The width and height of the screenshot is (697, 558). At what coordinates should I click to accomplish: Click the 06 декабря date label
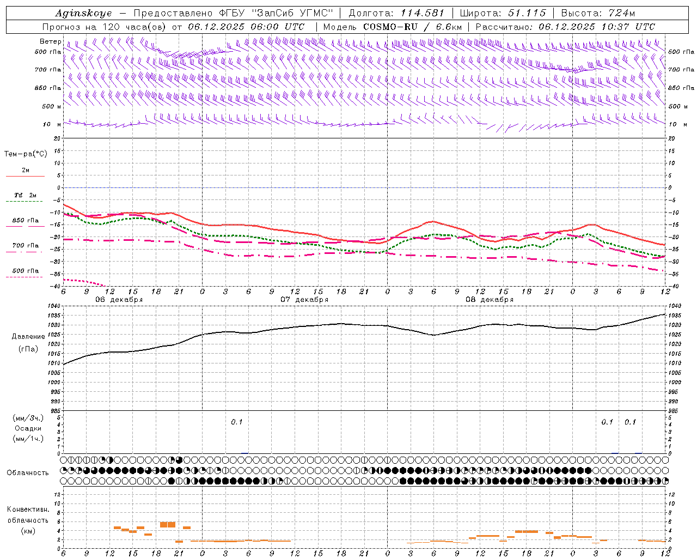119,300
